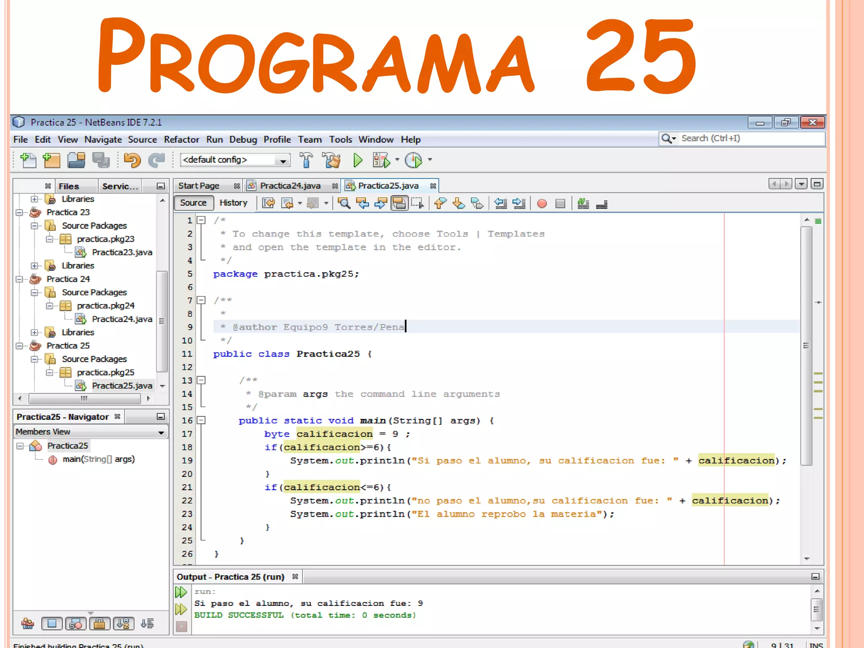This screenshot has width=864, height=648.
Task: Toggle Show Fields filter in Navigator
Action: [x=52, y=623]
